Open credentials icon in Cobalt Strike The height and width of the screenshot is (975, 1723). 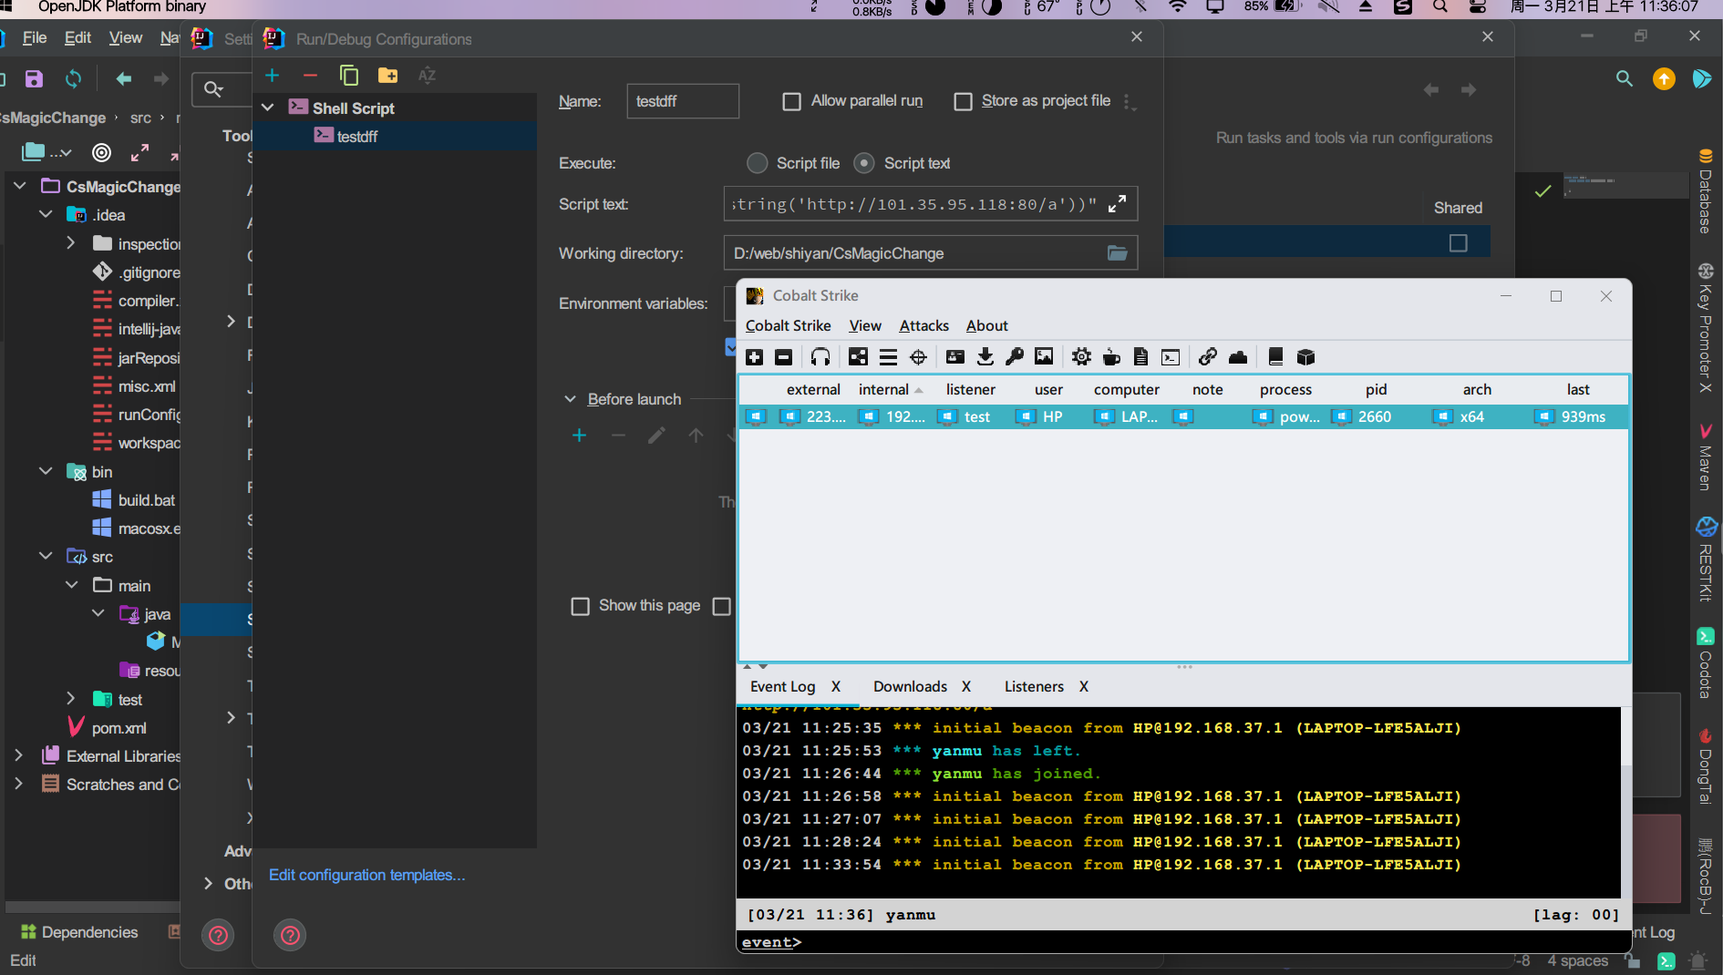(x=955, y=357)
